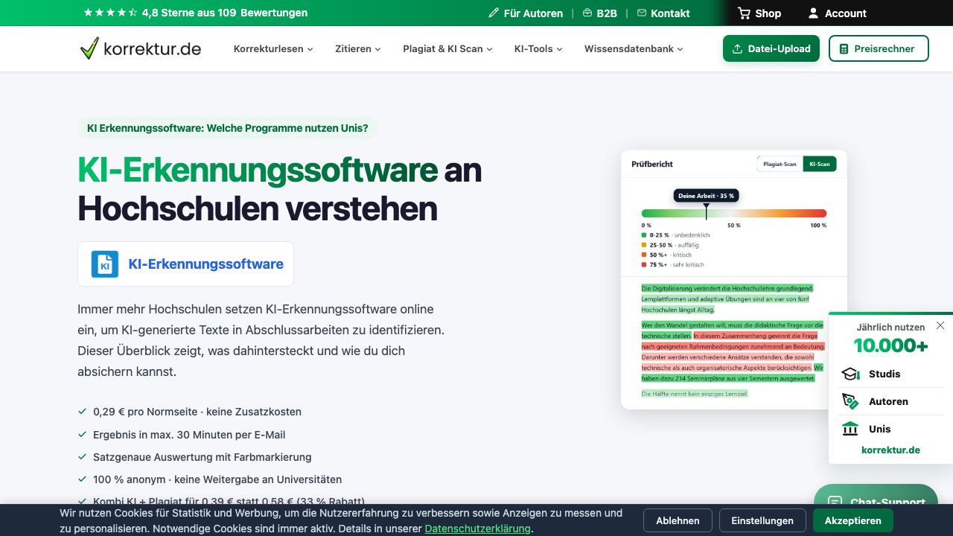This screenshot has width=953, height=536.
Task: Click the text 100 % anonym · keine Weitergabe
Action: [217, 479]
